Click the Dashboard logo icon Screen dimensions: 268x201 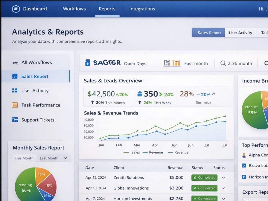point(16,9)
